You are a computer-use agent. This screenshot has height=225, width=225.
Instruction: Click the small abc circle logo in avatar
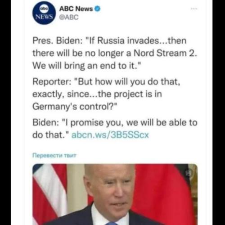click(x=44, y=9)
